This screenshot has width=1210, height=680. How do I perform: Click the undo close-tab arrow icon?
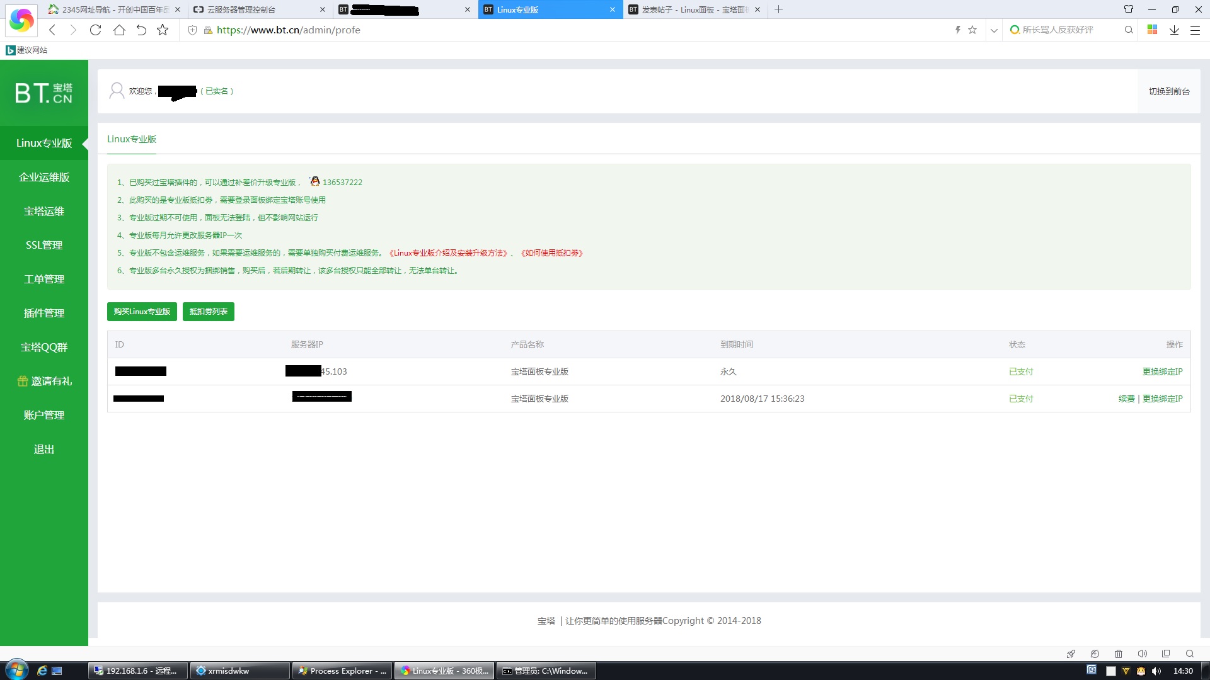141,30
